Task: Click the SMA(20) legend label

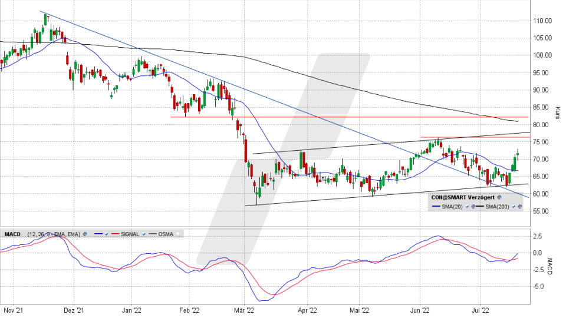Action: [x=452, y=207]
